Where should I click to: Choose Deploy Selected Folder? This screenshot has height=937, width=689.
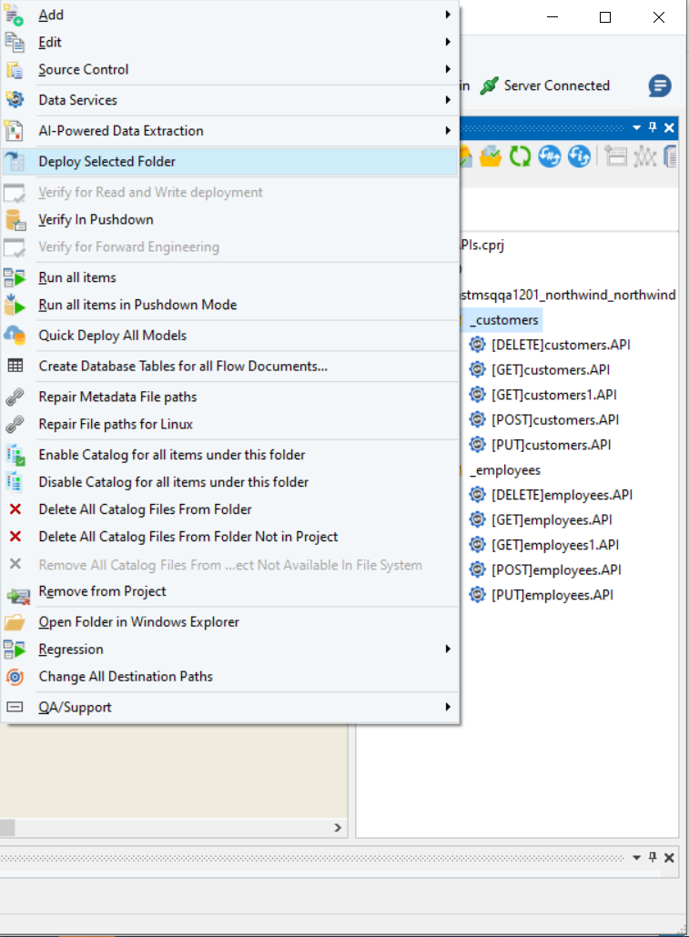click(107, 162)
